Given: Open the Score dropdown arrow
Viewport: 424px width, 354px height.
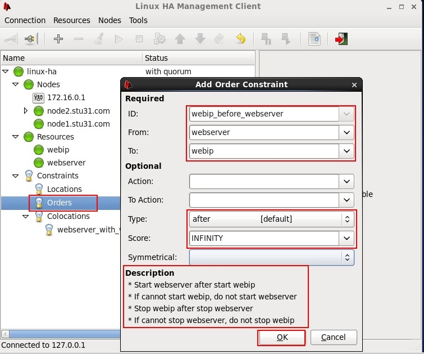Looking at the screenshot, I should click(x=347, y=238).
